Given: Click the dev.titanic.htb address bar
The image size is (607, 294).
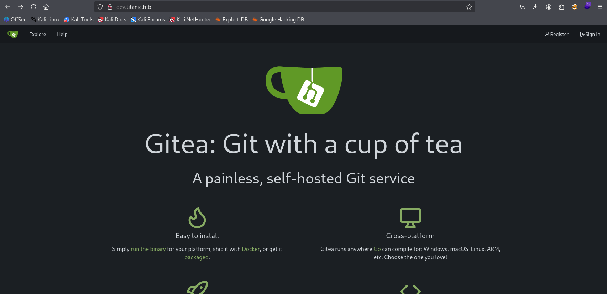Looking at the screenshot, I should (x=285, y=7).
